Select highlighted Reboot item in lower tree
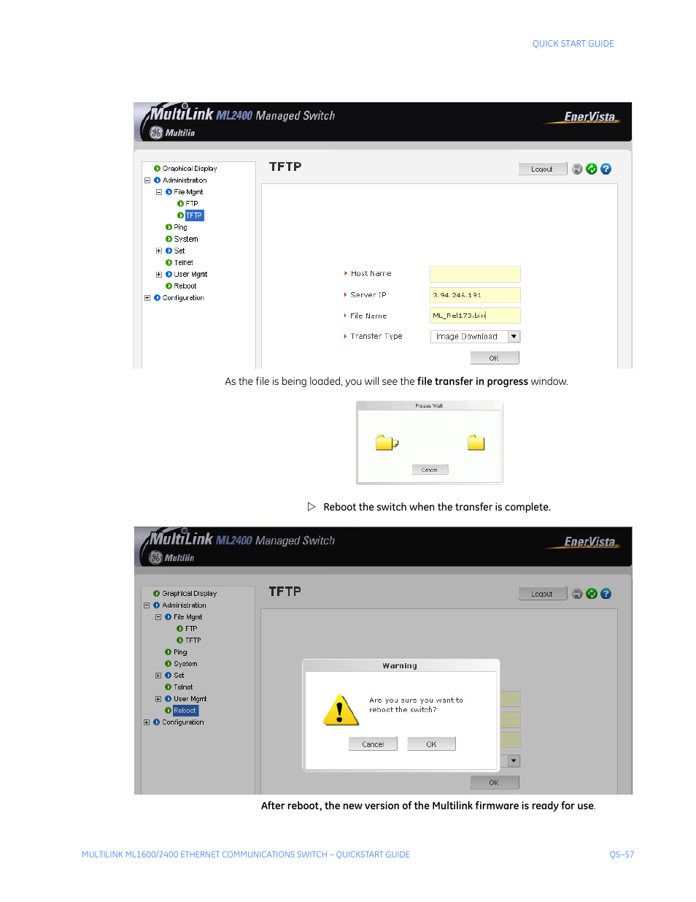Screen dimensions: 696x902 [x=185, y=711]
